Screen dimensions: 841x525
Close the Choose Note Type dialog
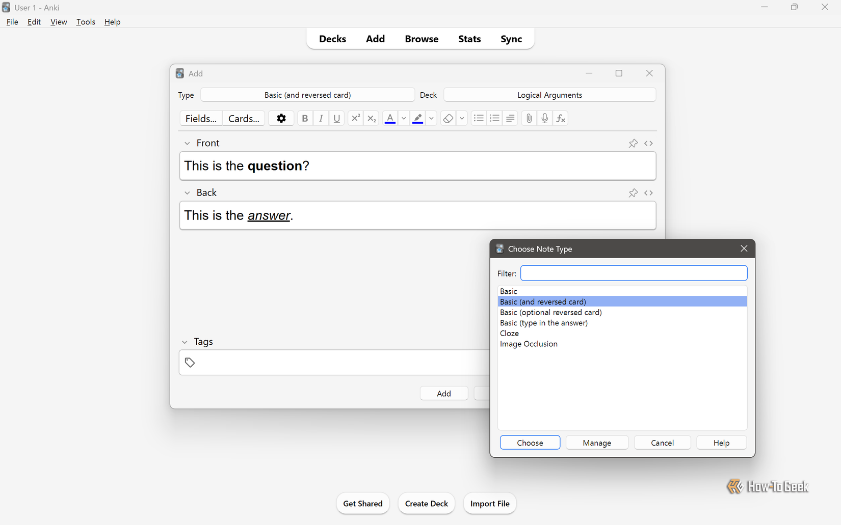pyautogui.click(x=744, y=248)
